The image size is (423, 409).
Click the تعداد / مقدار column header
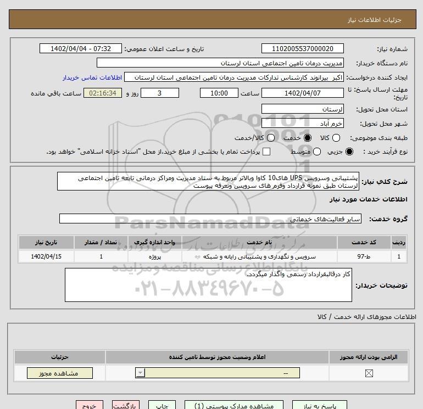coord(101,242)
